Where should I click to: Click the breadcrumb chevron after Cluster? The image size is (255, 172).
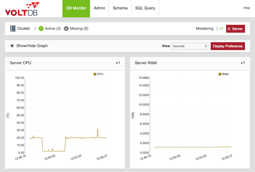point(35,29)
